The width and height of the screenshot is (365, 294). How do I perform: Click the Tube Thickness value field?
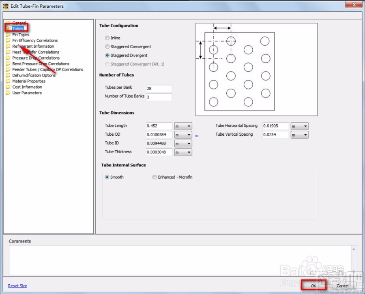point(159,152)
